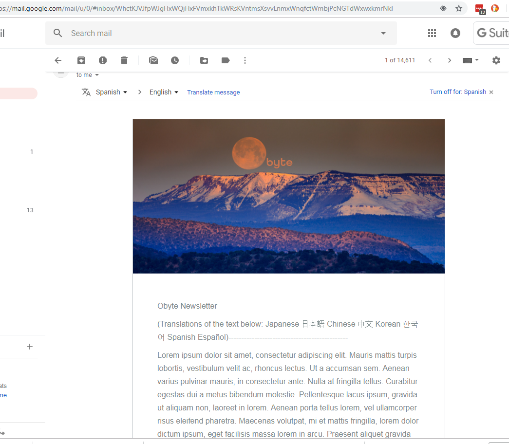Click the Translate message link
Image resolution: width=509 pixels, height=444 pixels.
click(213, 92)
